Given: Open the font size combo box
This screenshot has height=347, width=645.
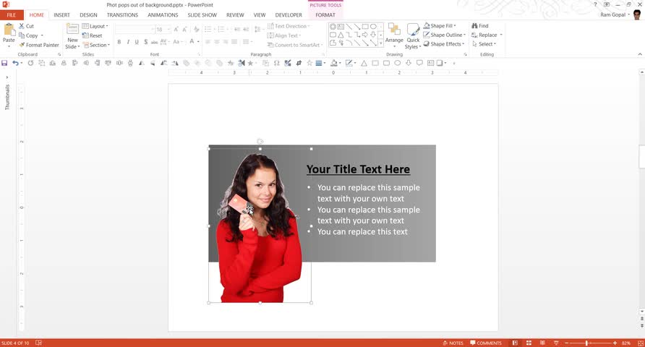Looking at the screenshot, I should (x=162, y=29).
